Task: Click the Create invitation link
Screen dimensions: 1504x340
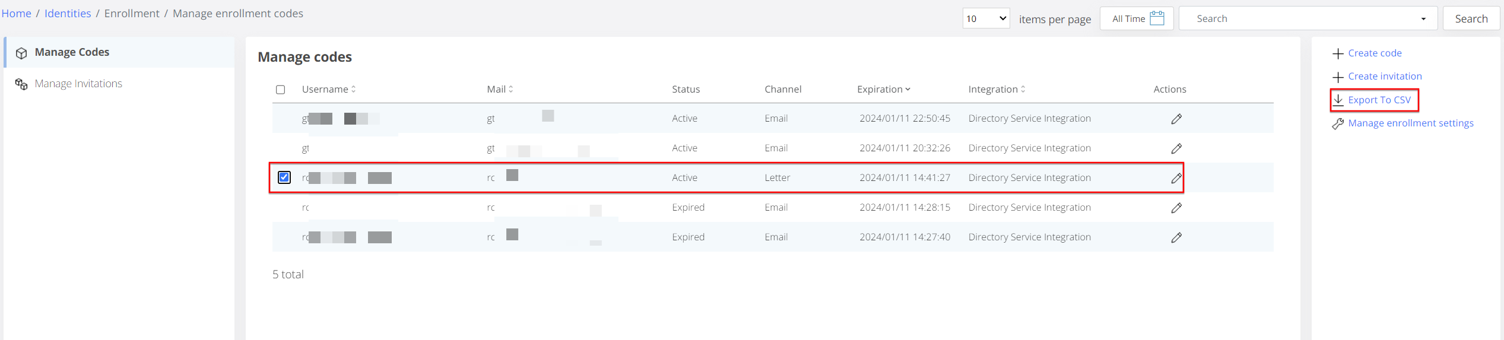Action: (1384, 76)
